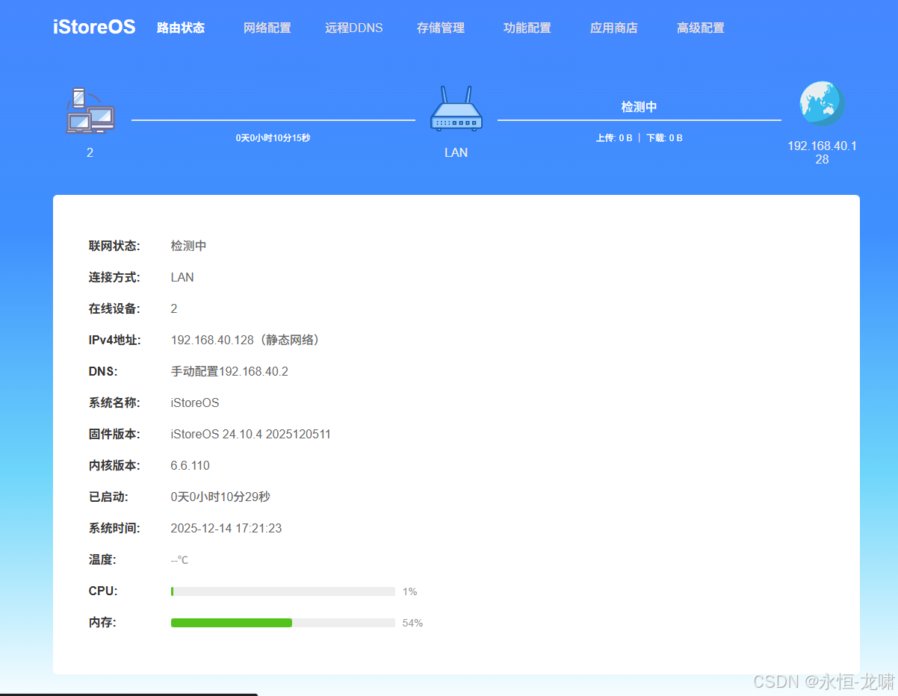Click the device count 2 under computers
The height and width of the screenshot is (696, 898).
pyautogui.click(x=90, y=152)
